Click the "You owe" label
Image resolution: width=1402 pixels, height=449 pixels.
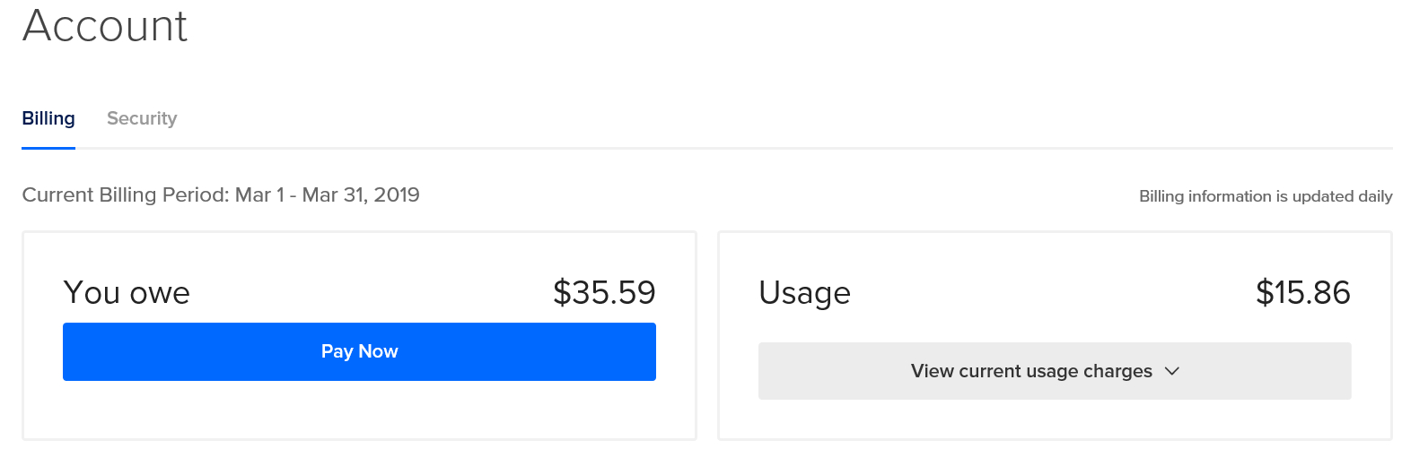[x=127, y=293]
